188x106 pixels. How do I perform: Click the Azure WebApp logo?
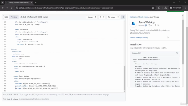[133, 24]
